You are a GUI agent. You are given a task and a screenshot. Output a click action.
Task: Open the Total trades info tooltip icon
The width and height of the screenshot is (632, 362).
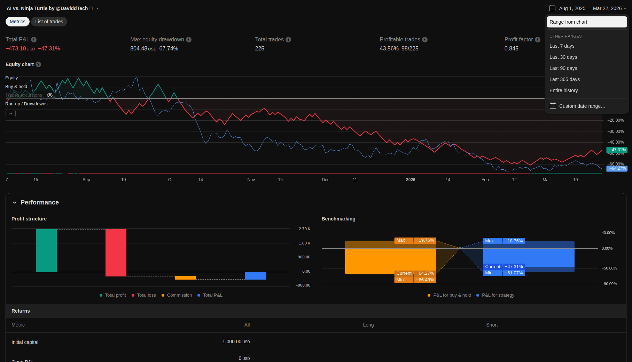[x=288, y=40]
